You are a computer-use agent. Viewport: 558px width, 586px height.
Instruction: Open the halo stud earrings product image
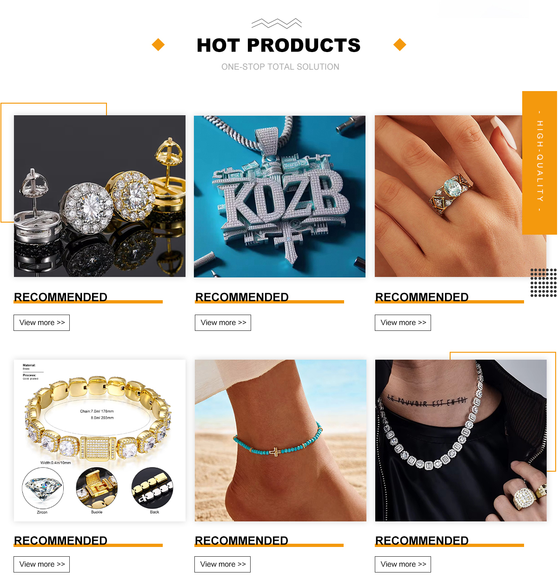point(100,196)
